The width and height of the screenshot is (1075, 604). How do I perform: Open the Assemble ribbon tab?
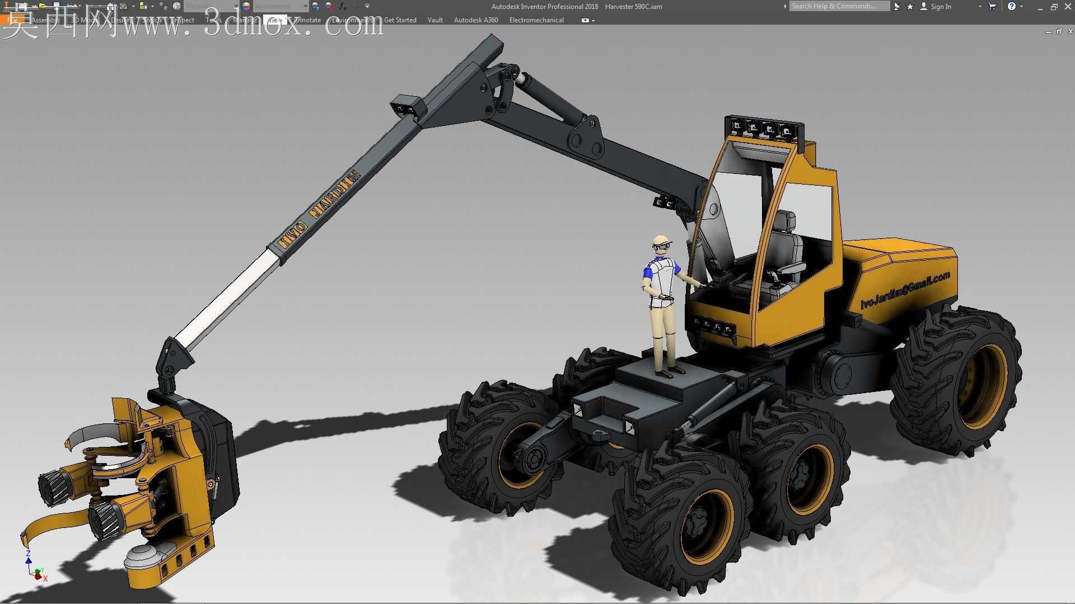pyautogui.click(x=46, y=20)
